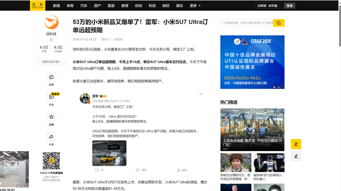Click the QR code for mobile Sohu

(51, 161)
